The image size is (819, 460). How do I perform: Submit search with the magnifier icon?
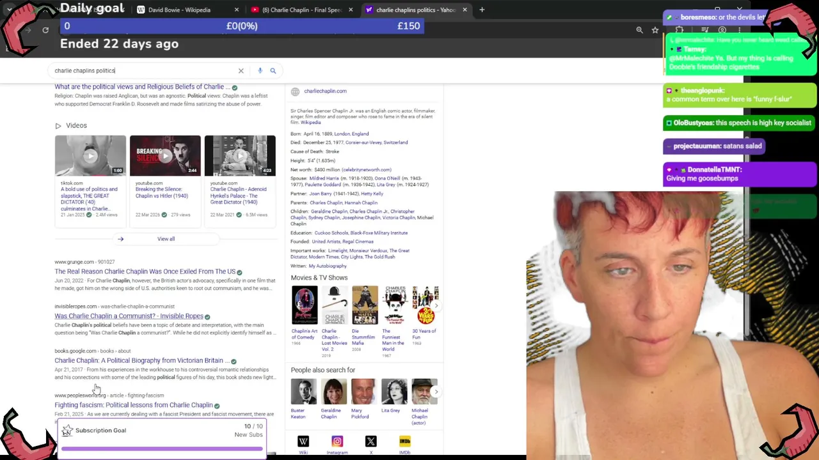[273, 71]
